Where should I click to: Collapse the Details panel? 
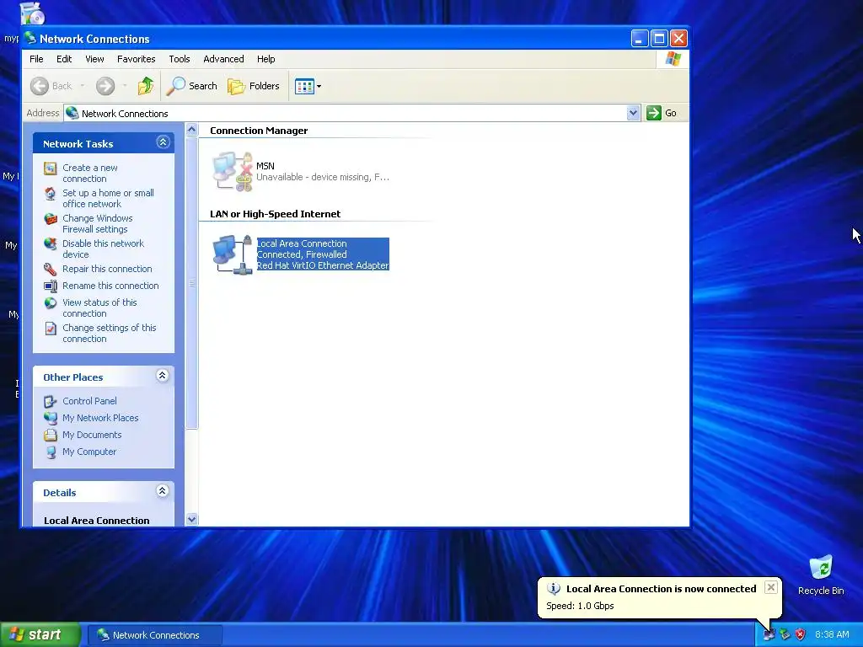point(163,491)
